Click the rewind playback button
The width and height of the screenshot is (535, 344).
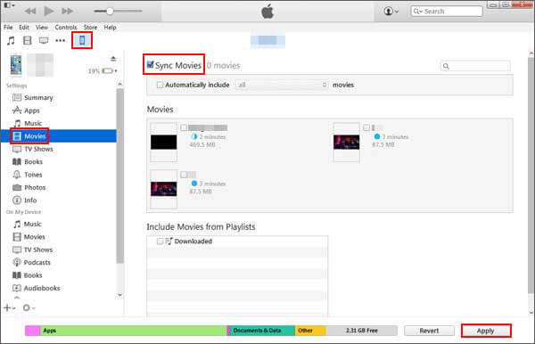tap(30, 12)
